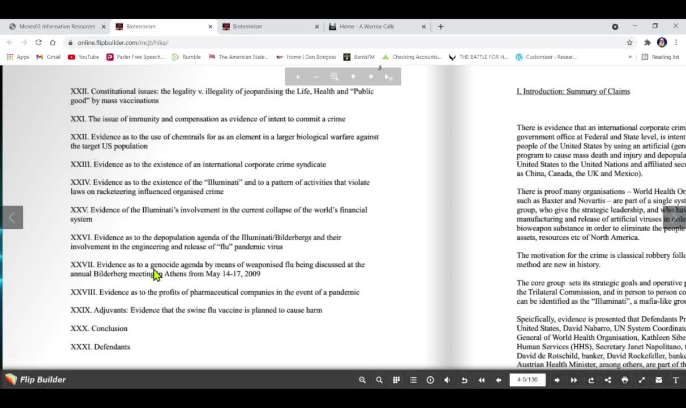Bookmark this page with the star
The height and width of the screenshot is (408, 686).
629,42
